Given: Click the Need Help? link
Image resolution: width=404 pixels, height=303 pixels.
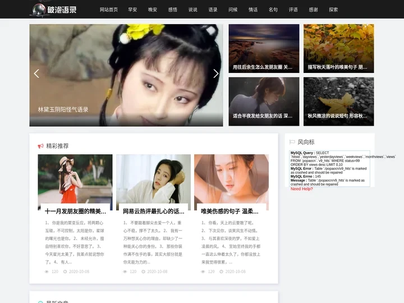Looking at the screenshot, I should click(x=302, y=189).
